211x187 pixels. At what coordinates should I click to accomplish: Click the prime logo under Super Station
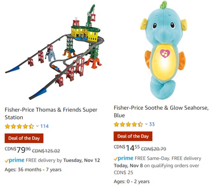point(15,160)
